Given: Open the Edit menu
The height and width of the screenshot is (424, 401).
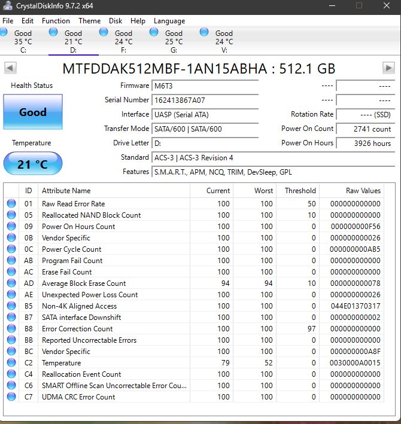Looking at the screenshot, I should point(28,21).
